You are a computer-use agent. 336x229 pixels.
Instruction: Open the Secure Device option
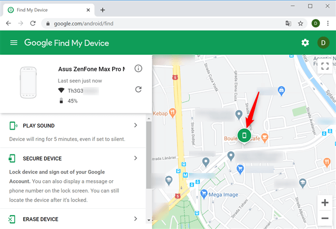coord(73,178)
